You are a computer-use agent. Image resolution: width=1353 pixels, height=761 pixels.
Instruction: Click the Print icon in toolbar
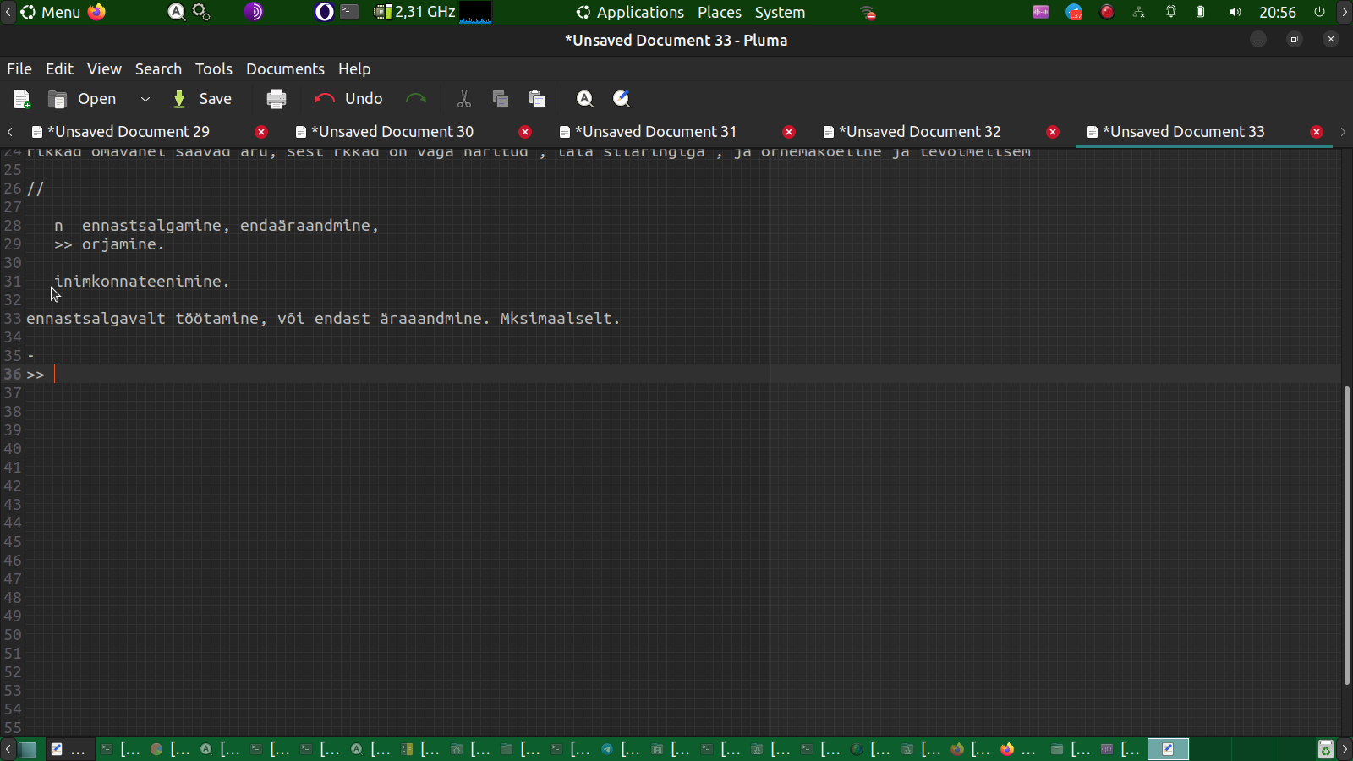(277, 99)
